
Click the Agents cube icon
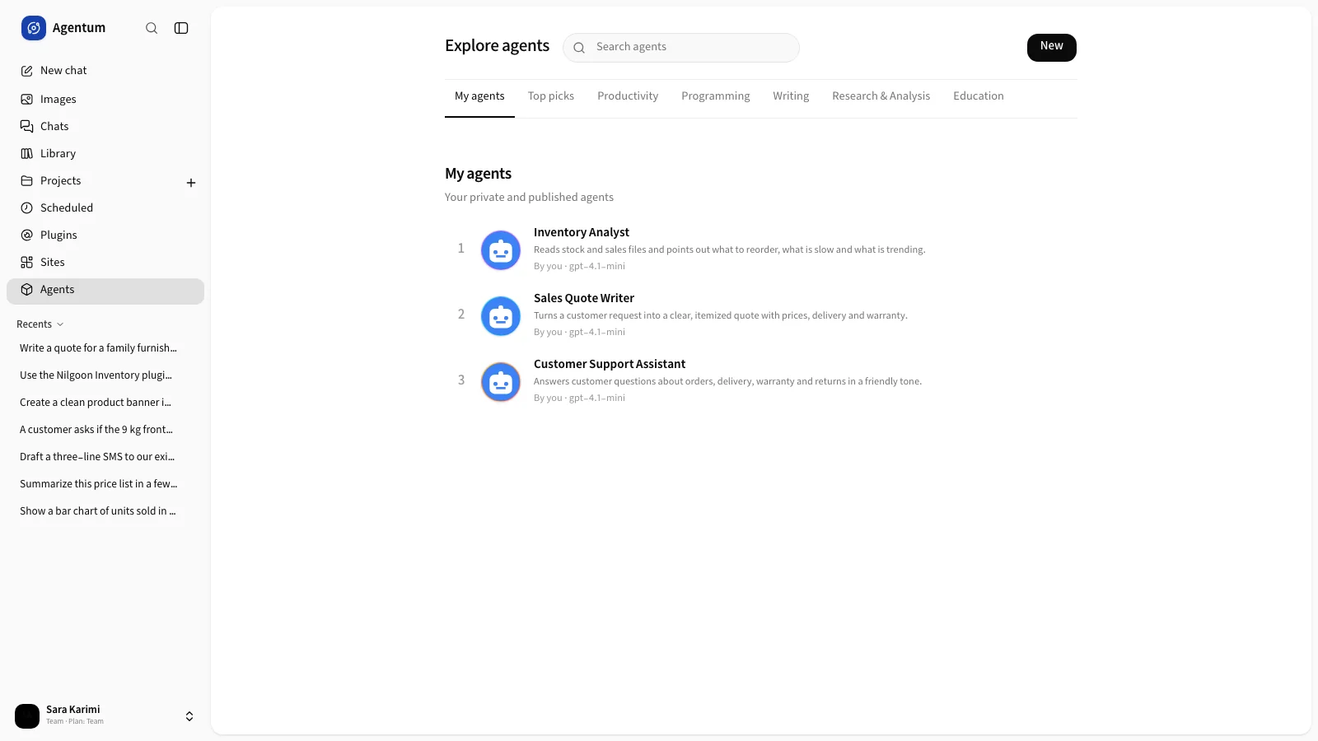click(27, 290)
